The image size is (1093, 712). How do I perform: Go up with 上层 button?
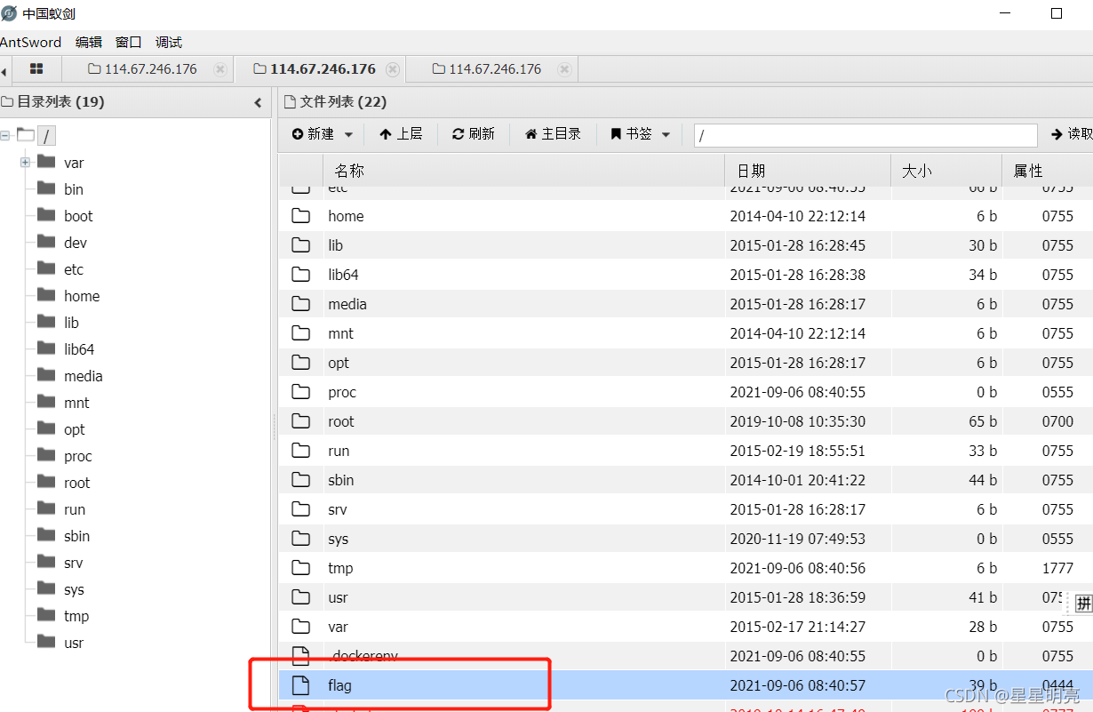[401, 134]
